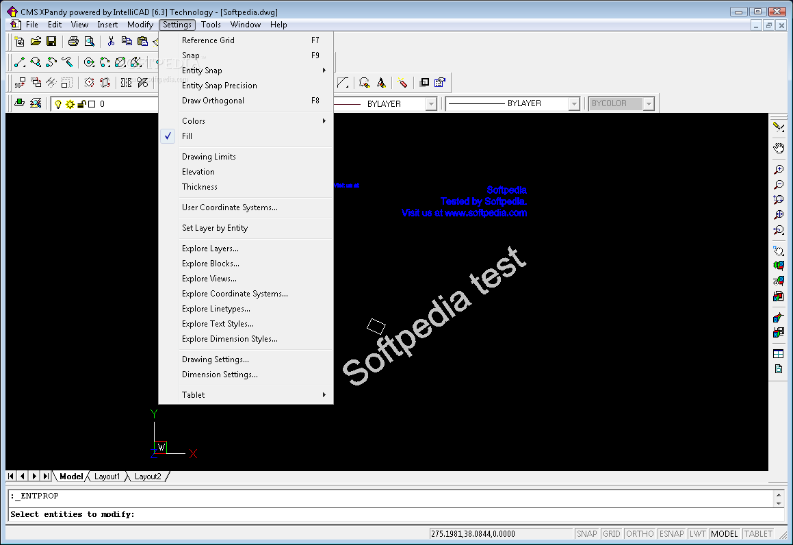
Task: Toggle ESNAP in the status bar
Action: click(672, 534)
